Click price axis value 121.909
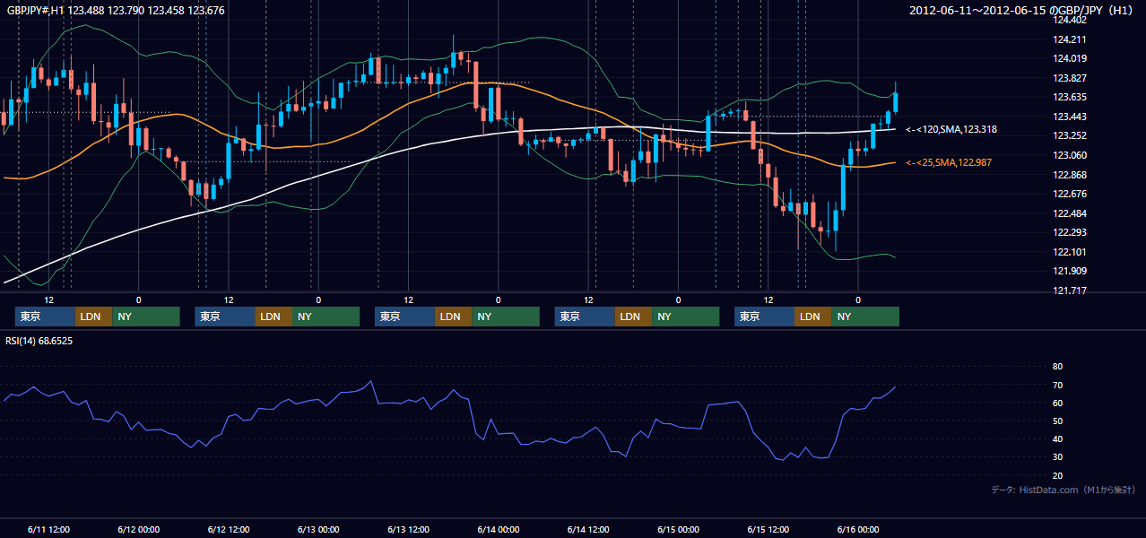 click(x=1069, y=271)
